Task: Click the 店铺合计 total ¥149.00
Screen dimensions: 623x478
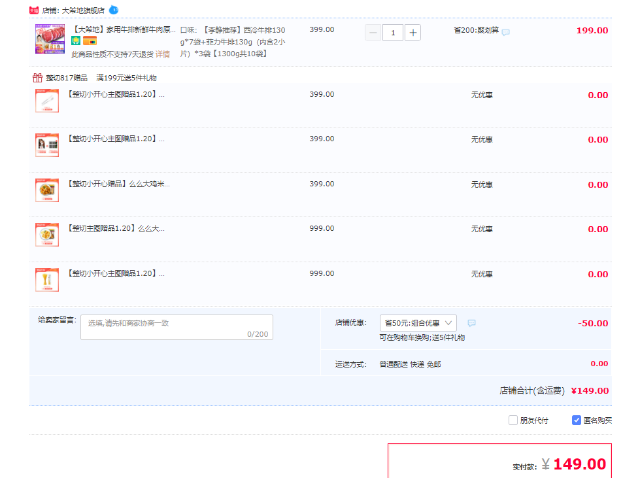Action: pos(590,391)
